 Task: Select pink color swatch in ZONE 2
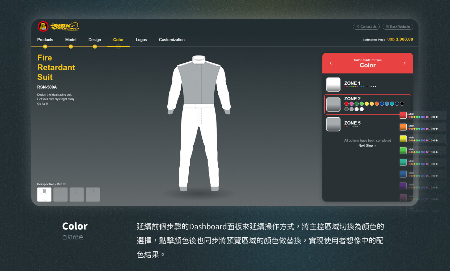pyautogui.click(x=351, y=104)
